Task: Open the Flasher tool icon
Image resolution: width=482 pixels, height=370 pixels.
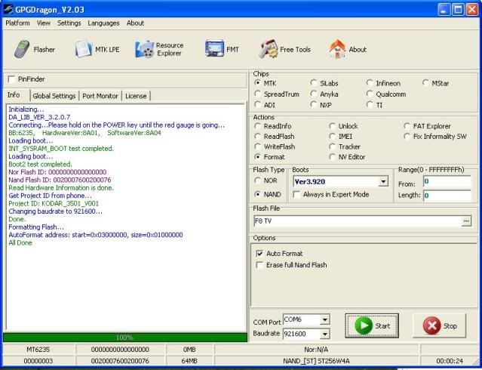Action: click(x=22, y=49)
